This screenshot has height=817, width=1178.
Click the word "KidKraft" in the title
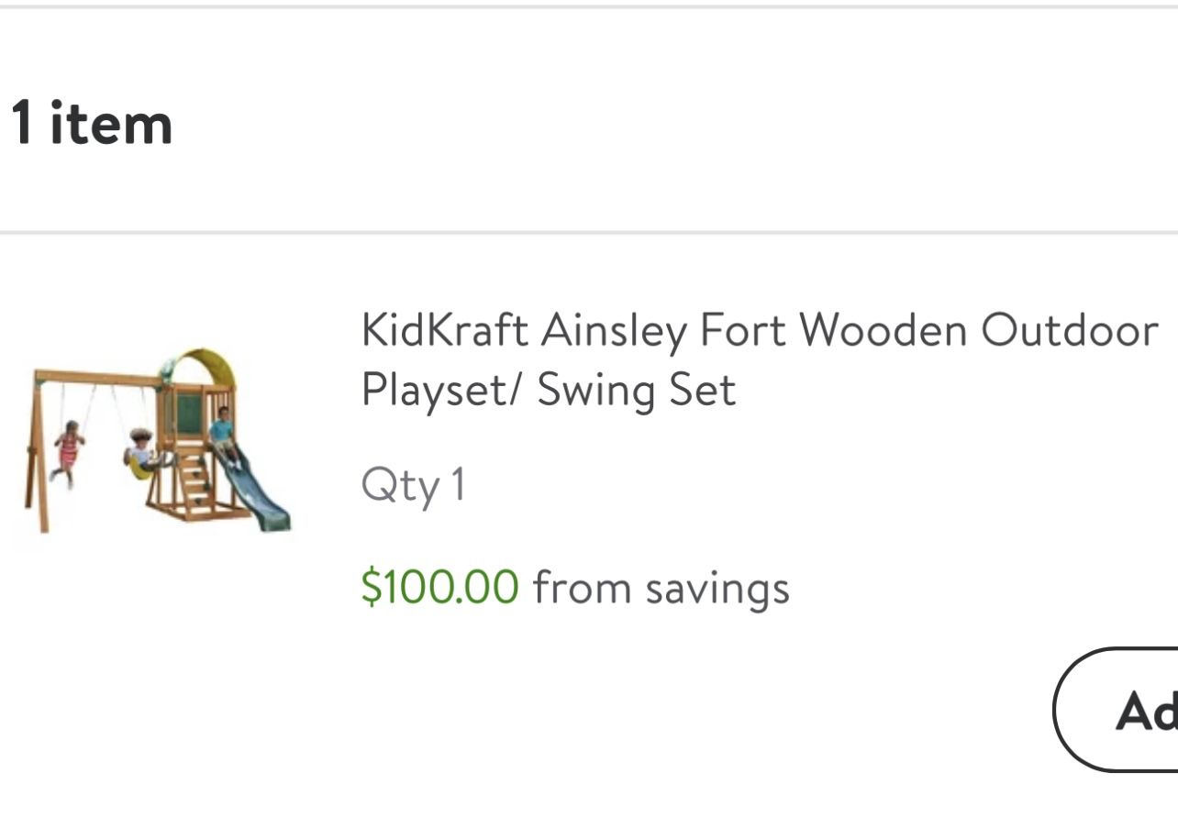click(x=444, y=330)
